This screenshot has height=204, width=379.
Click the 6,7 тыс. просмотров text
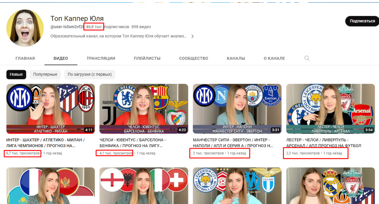click(23, 153)
